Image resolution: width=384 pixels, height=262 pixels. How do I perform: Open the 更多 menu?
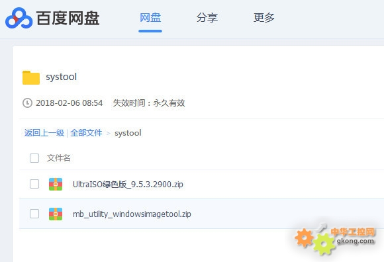point(264,18)
